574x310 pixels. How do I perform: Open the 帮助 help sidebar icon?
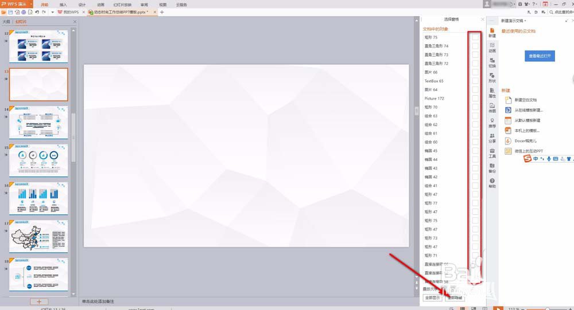(x=492, y=183)
